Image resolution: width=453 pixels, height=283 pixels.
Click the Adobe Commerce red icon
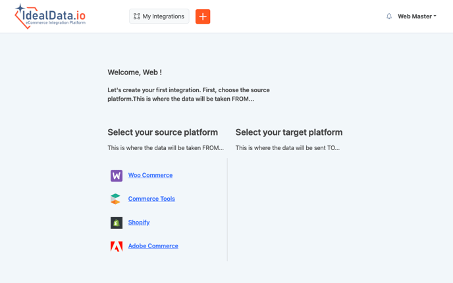[x=117, y=246]
